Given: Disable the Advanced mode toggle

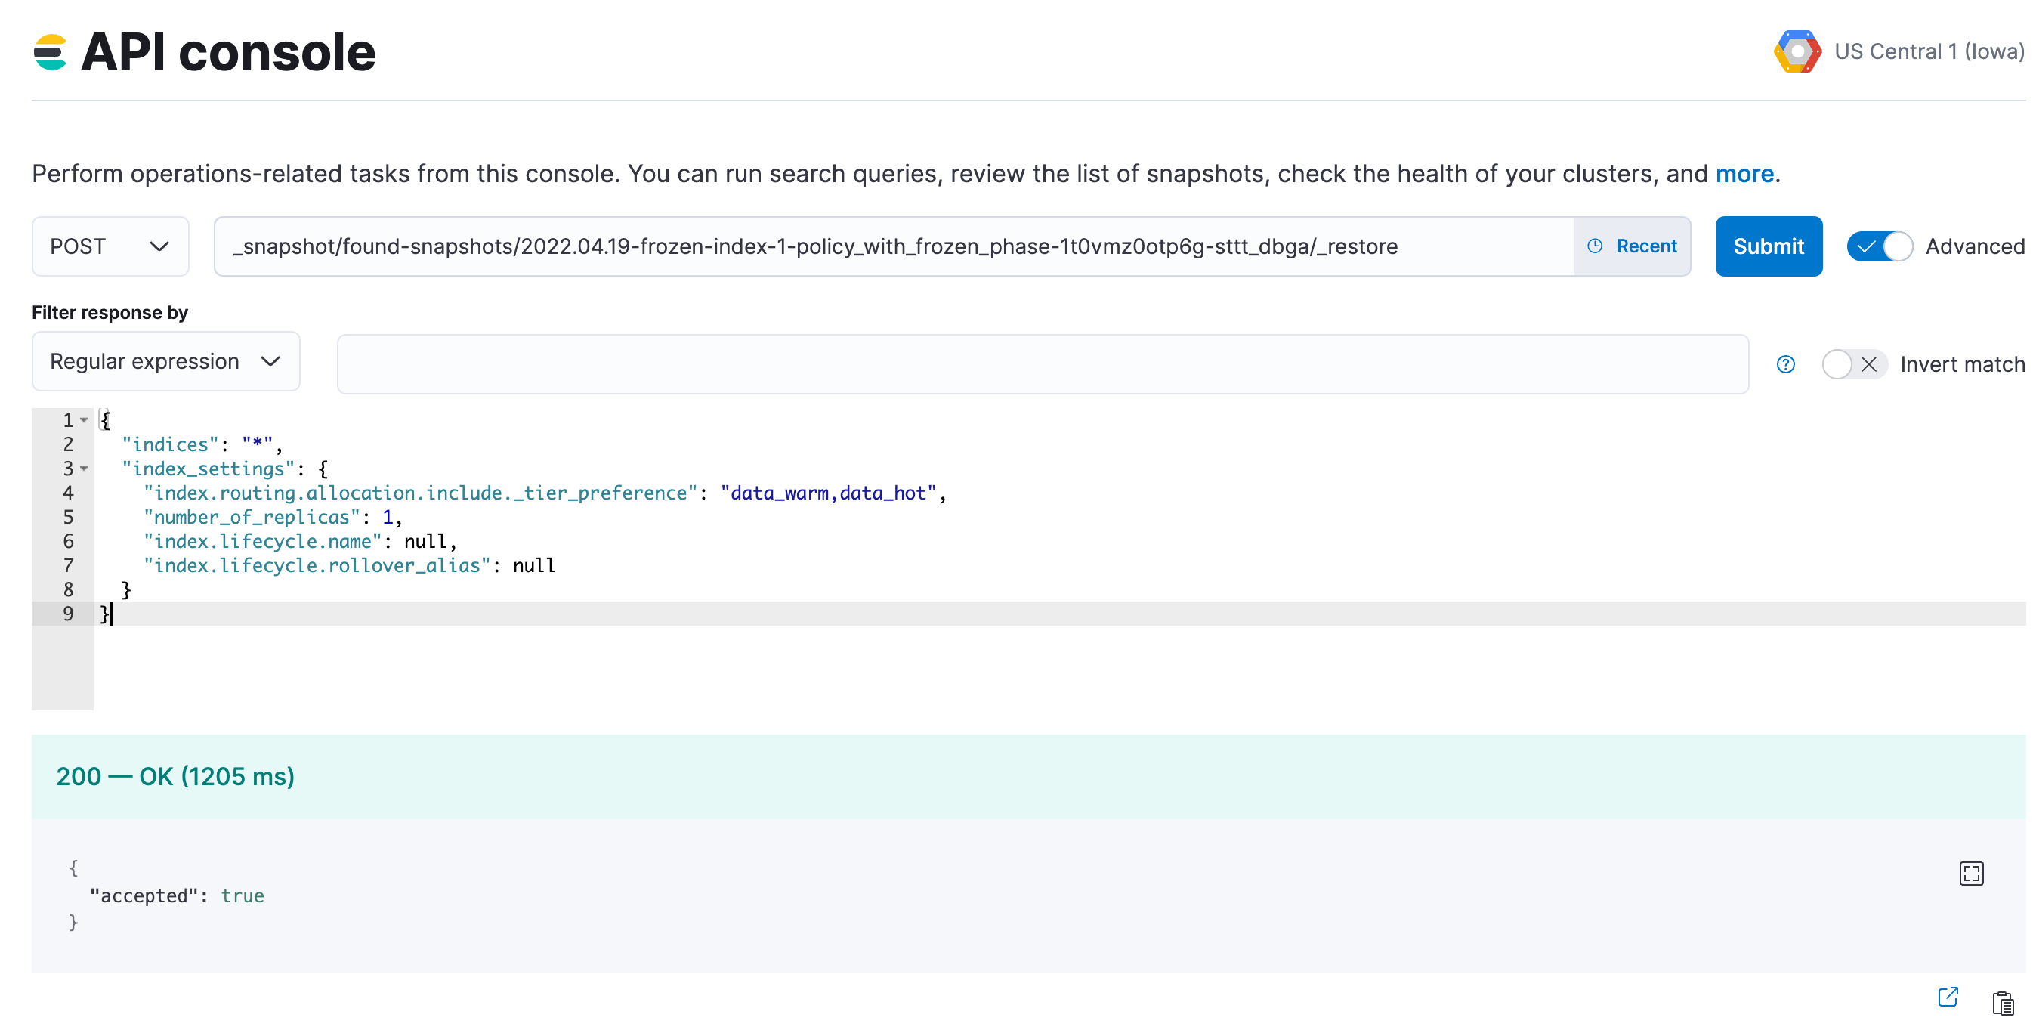Looking at the screenshot, I should pyautogui.click(x=1880, y=246).
